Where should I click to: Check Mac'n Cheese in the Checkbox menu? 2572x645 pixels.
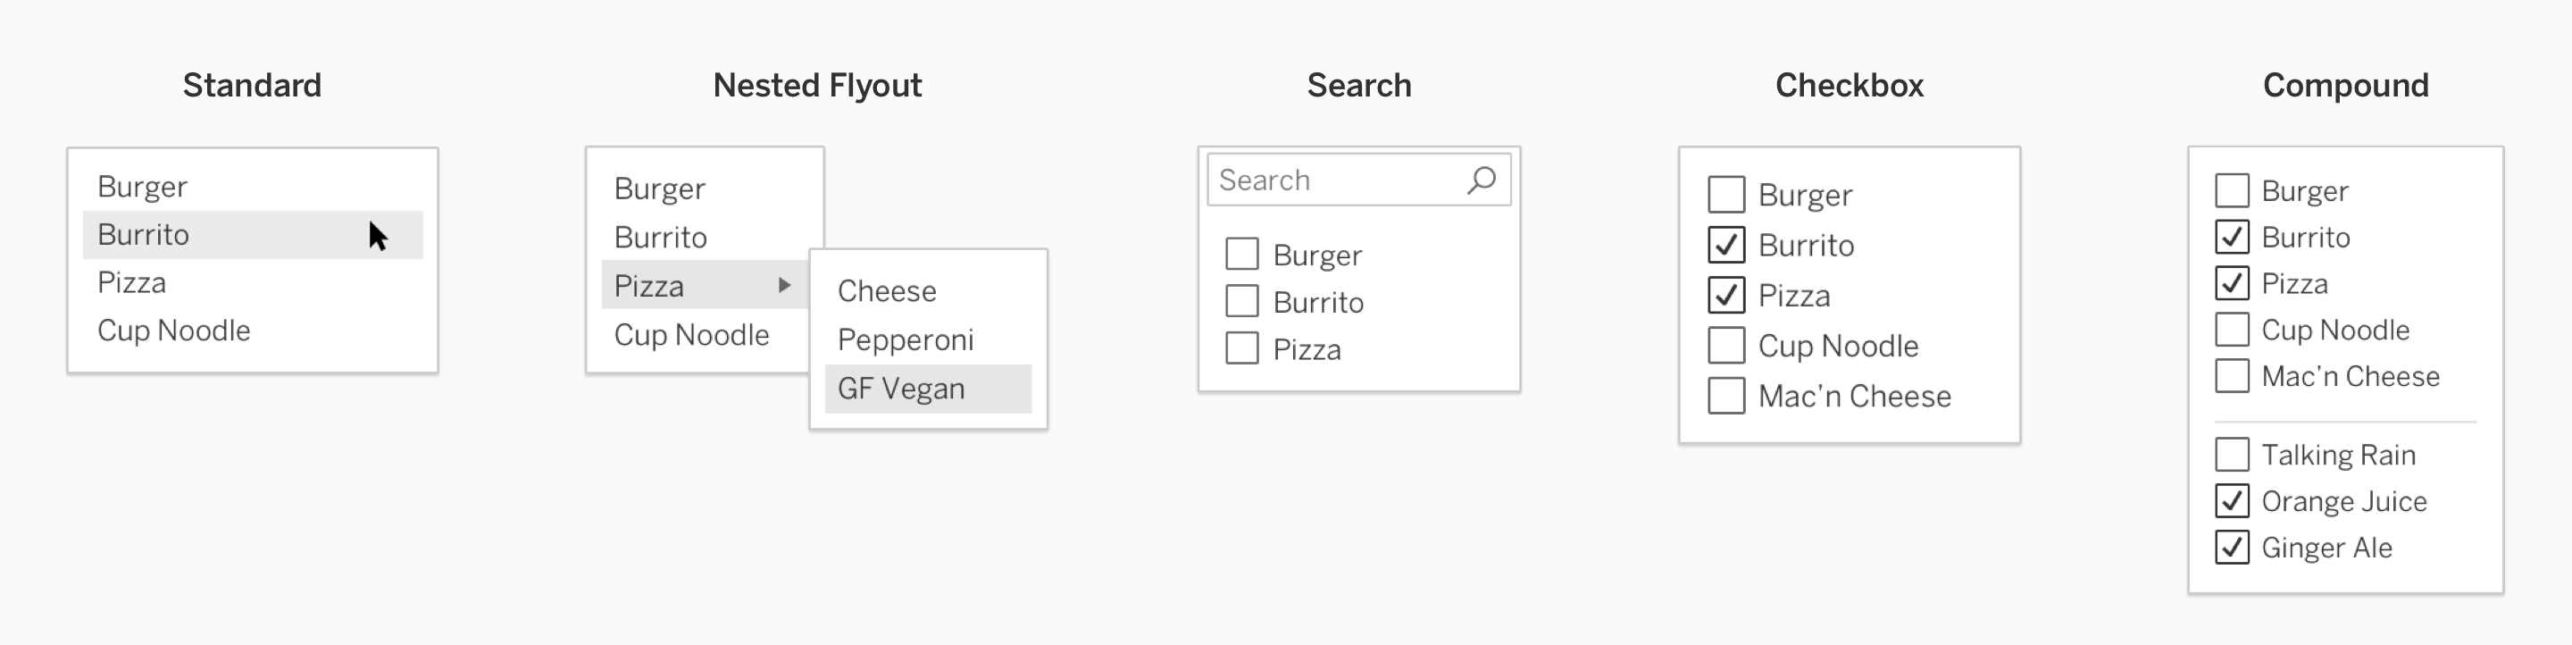point(1726,397)
